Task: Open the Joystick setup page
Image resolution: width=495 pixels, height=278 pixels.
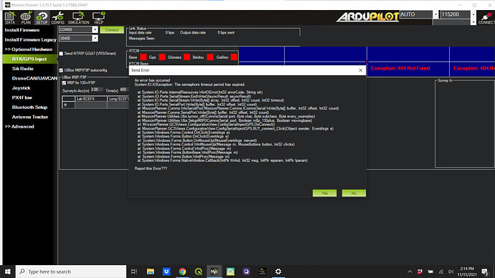Action: click(x=21, y=88)
